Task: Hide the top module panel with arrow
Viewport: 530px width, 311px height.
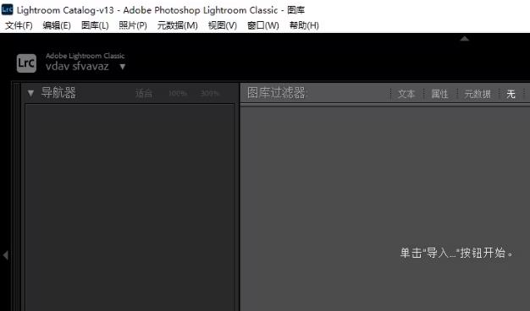Action: click(465, 39)
